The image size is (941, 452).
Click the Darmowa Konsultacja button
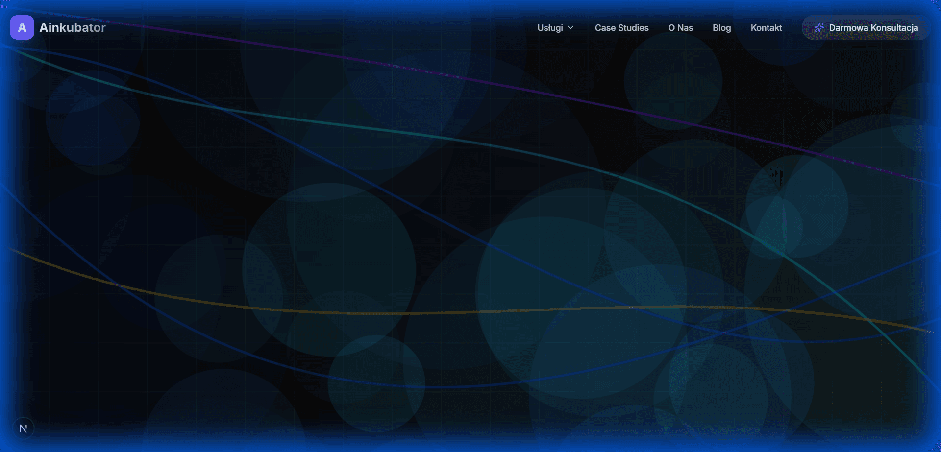click(x=866, y=28)
